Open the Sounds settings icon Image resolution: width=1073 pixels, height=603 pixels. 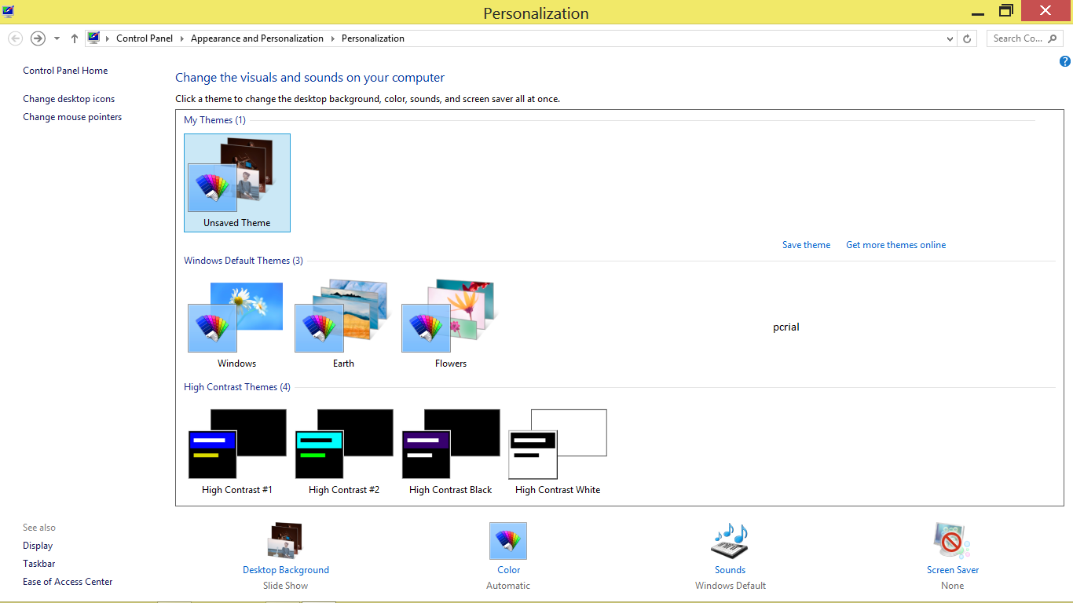pos(729,541)
